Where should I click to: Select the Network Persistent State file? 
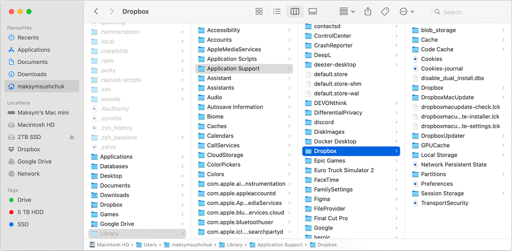[458, 164]
